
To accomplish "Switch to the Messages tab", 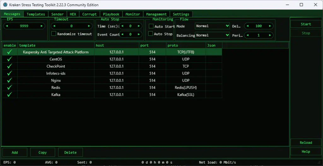I will point(12,14).
